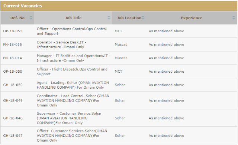The height and width of the screenshot is (145, 238).
Task: Open Coordinator - Load Control job listing
Action: pos(73,100)
